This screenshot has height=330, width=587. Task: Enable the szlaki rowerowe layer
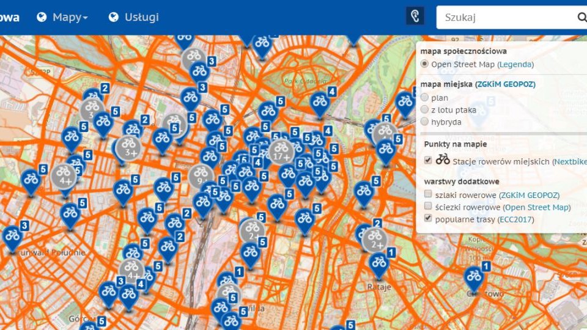pyautogui.click(x=428, y=194)
